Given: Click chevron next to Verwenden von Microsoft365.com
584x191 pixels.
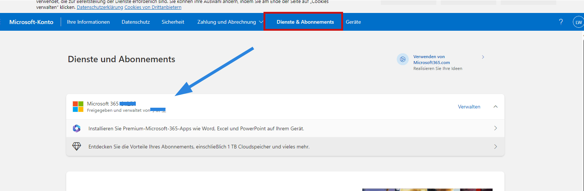Looking at the screenshot, I should tap(483, 57).
